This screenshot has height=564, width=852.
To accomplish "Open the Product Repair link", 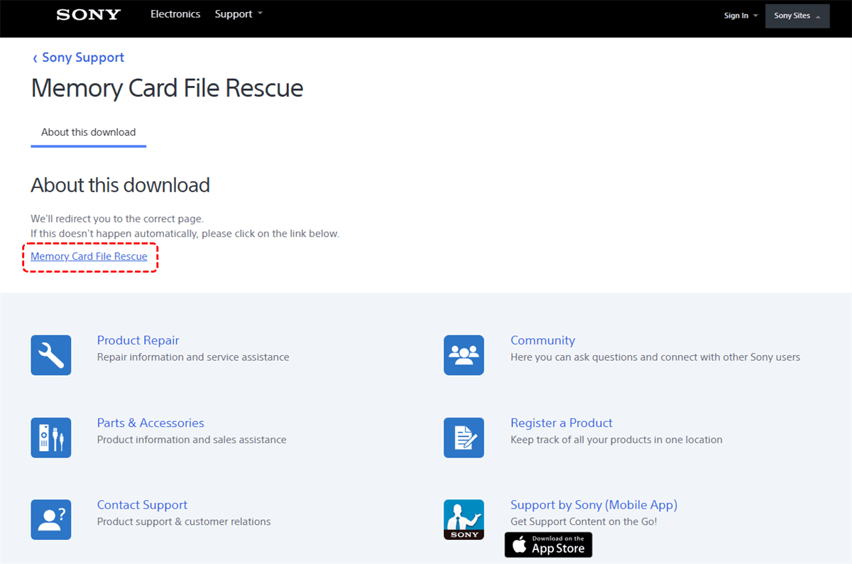I will (138, 340).
